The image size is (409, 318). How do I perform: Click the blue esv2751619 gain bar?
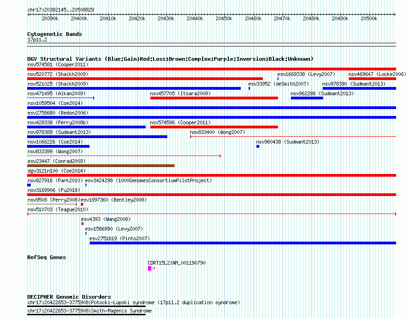pos(243,243)
